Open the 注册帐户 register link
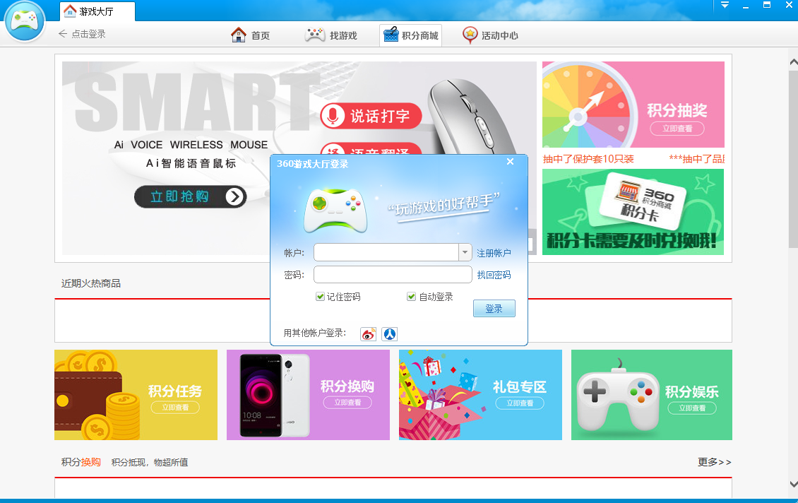This screenshot has height=503, width=798. (x=494, y=253)
